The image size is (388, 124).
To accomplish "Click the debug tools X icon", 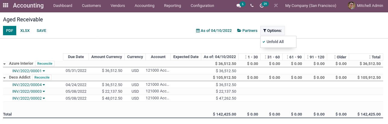I will (276, 6).
